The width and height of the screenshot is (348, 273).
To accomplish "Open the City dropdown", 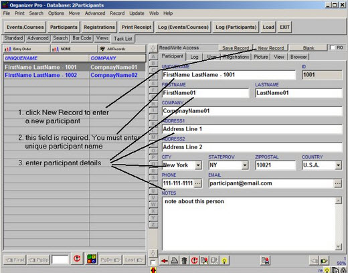I will point(198,165).
